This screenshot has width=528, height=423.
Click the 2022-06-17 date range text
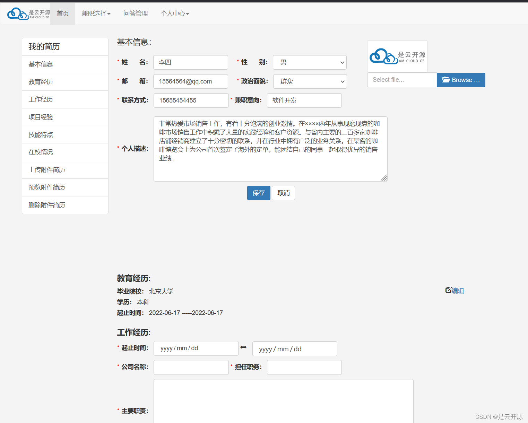point(186,313)
